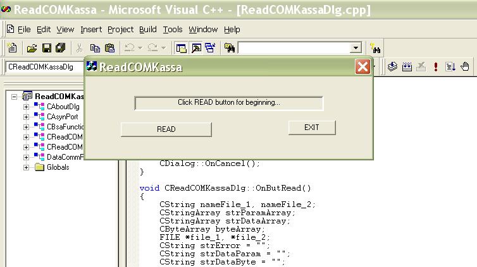The width and height of the screenshot is (477, 267).
Task: Click the Search binoculars icon
Action: [376, 49]
